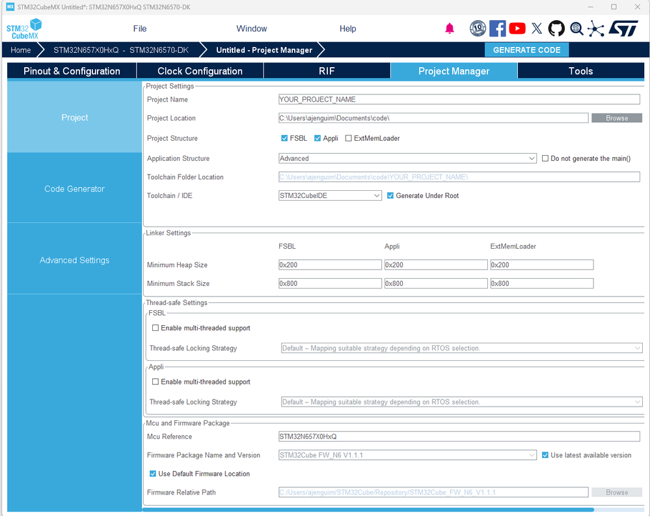Click Browse next to Project Location

(x=616, y=118)
